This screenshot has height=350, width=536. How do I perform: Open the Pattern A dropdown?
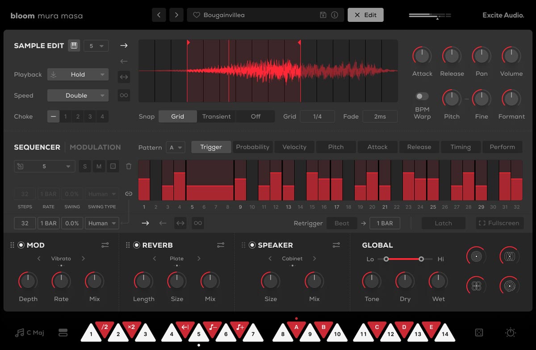coord(176,147)
